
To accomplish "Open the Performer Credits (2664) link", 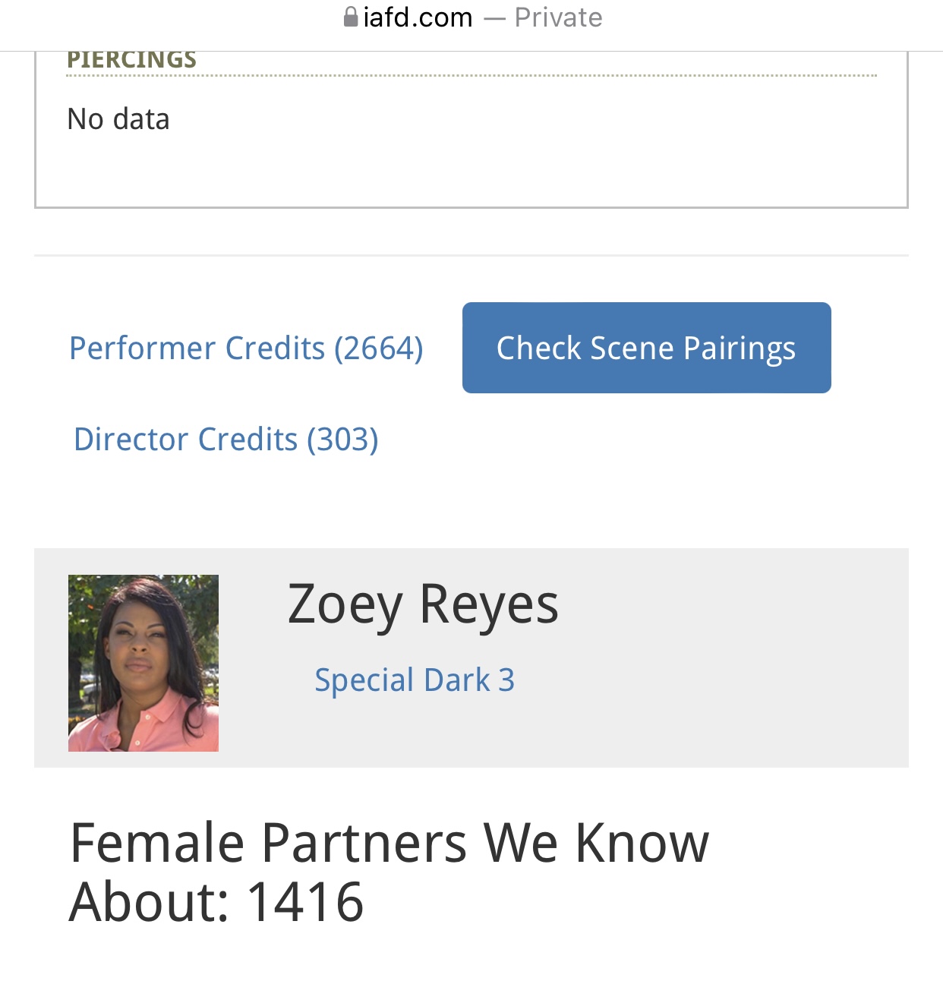I will tap(246, 348).
